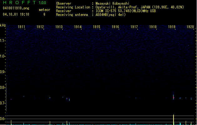Click the 0.6 kHz axis label

[3, 119]
